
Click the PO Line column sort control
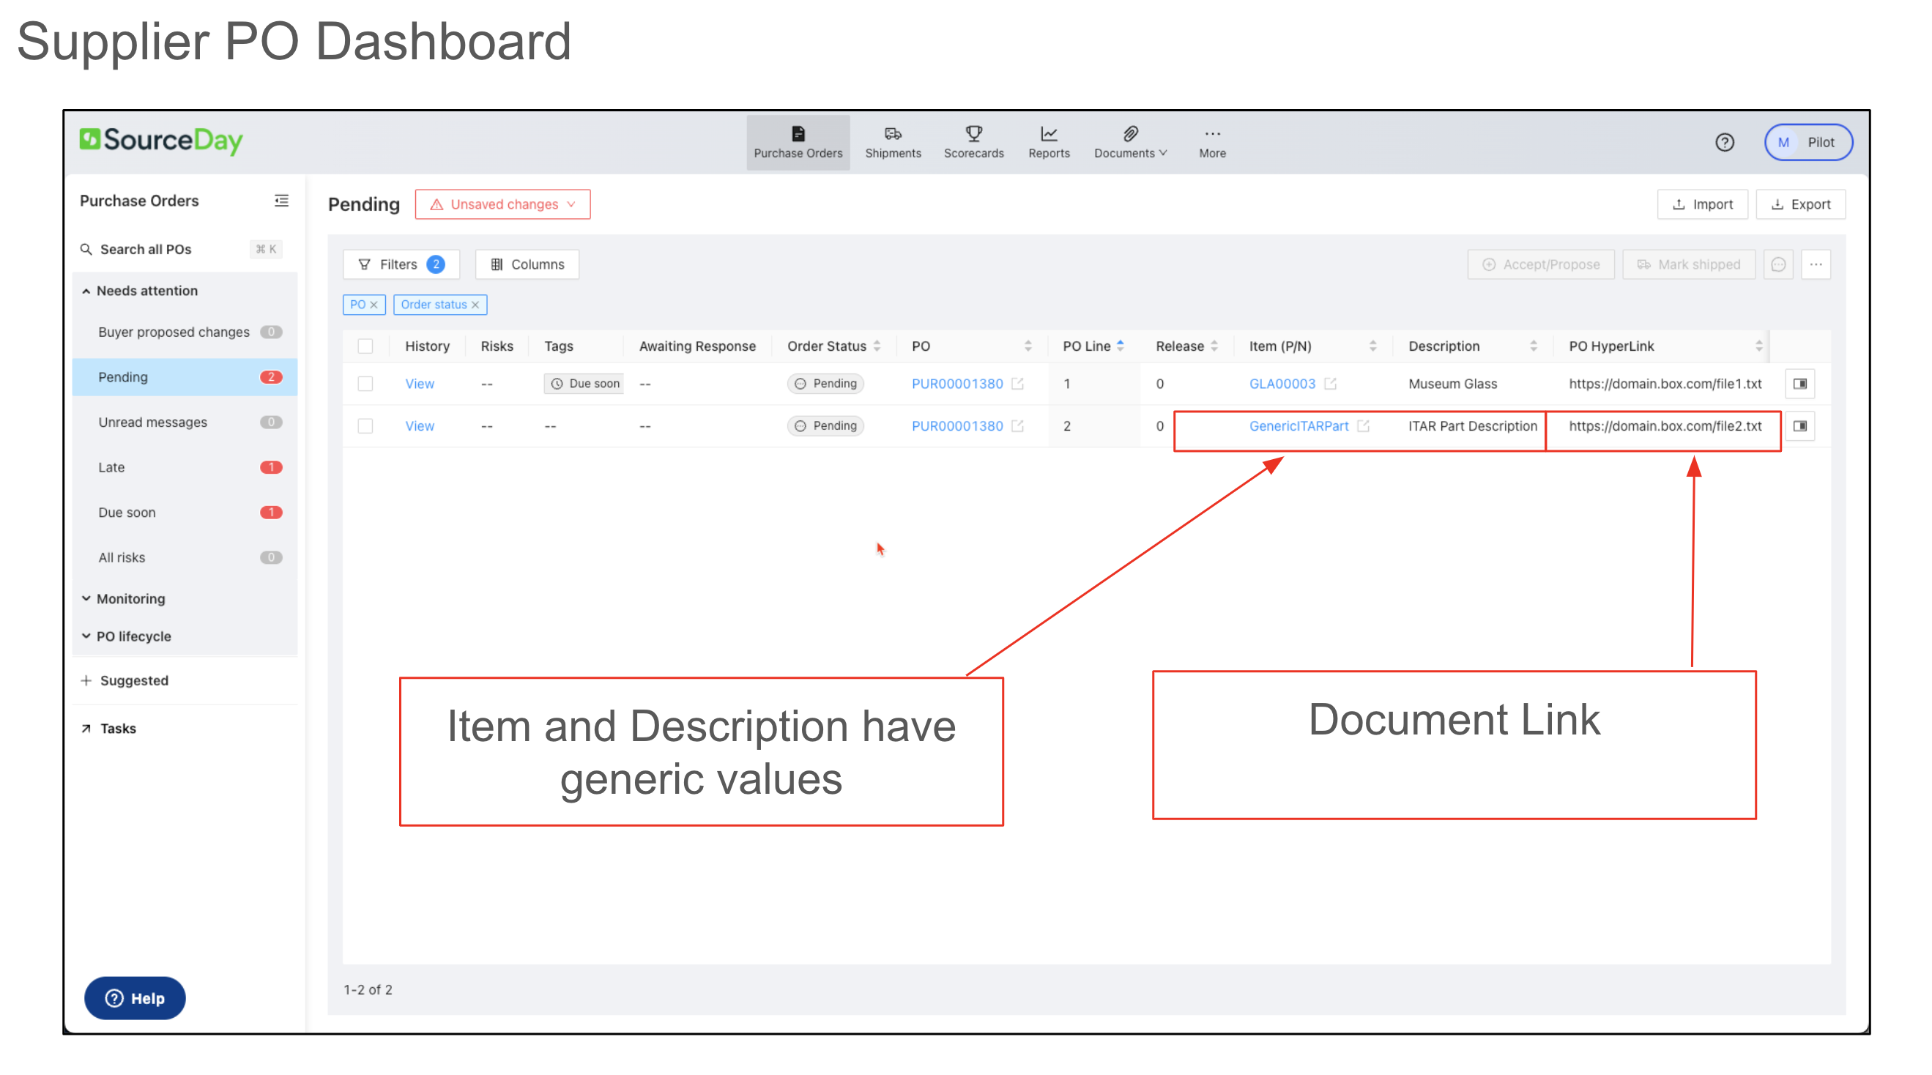pos(1121,346)
